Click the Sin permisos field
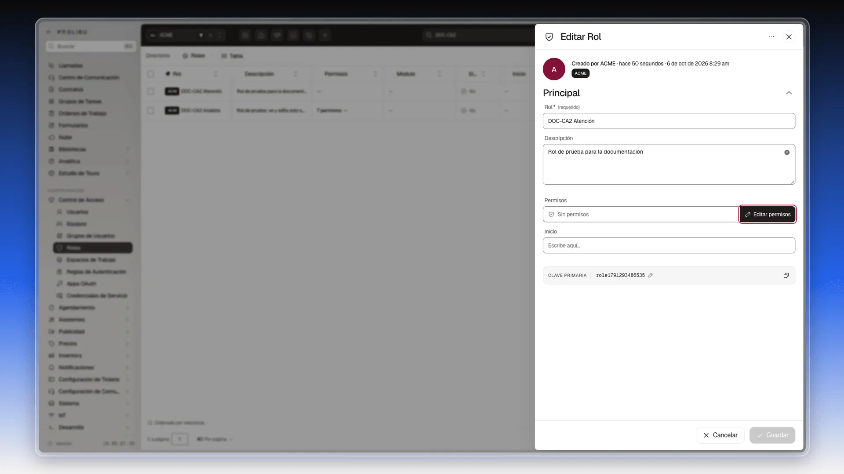Viewport: 844px width, 474px height. pyautogui.click(x=641, y=214)
